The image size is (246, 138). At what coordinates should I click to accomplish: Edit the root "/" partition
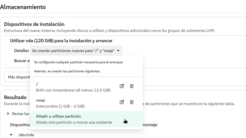pos(122,86)
